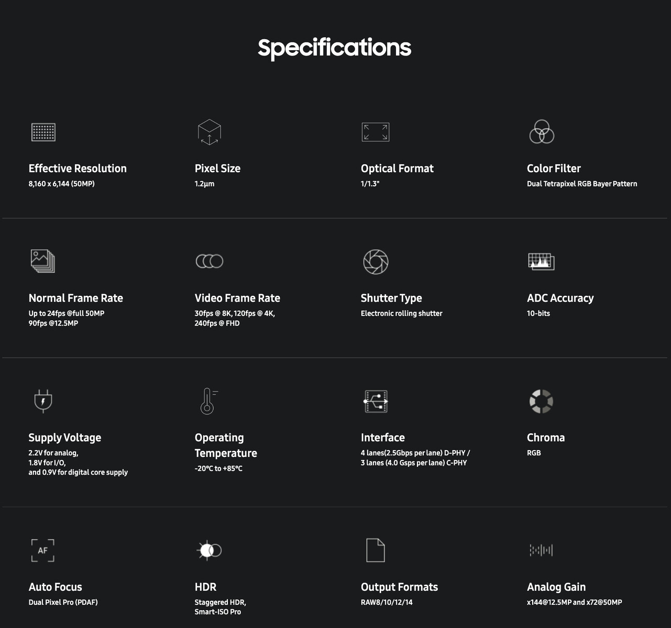Click the HDR sun-and-circle icon
The width and height of the screenshot is (671, 628).
209,551
